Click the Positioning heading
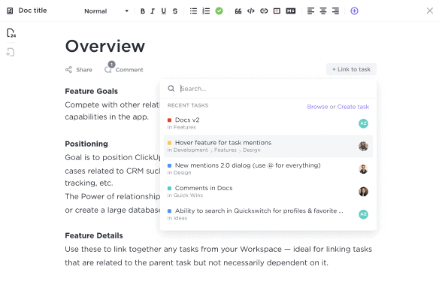442x294 pixels. (x=86, y=144)
